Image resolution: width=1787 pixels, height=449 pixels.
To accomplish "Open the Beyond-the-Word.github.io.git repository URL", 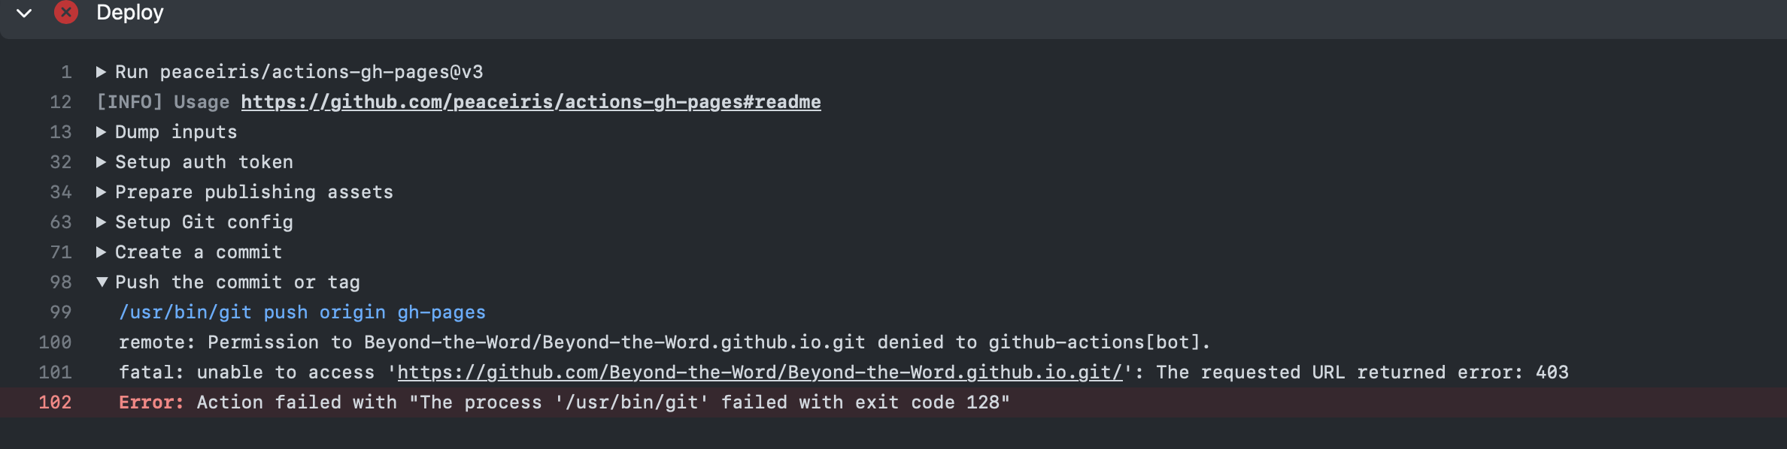I will (760, 372).
